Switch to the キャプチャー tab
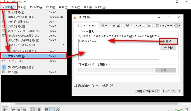 pos(164,26)
